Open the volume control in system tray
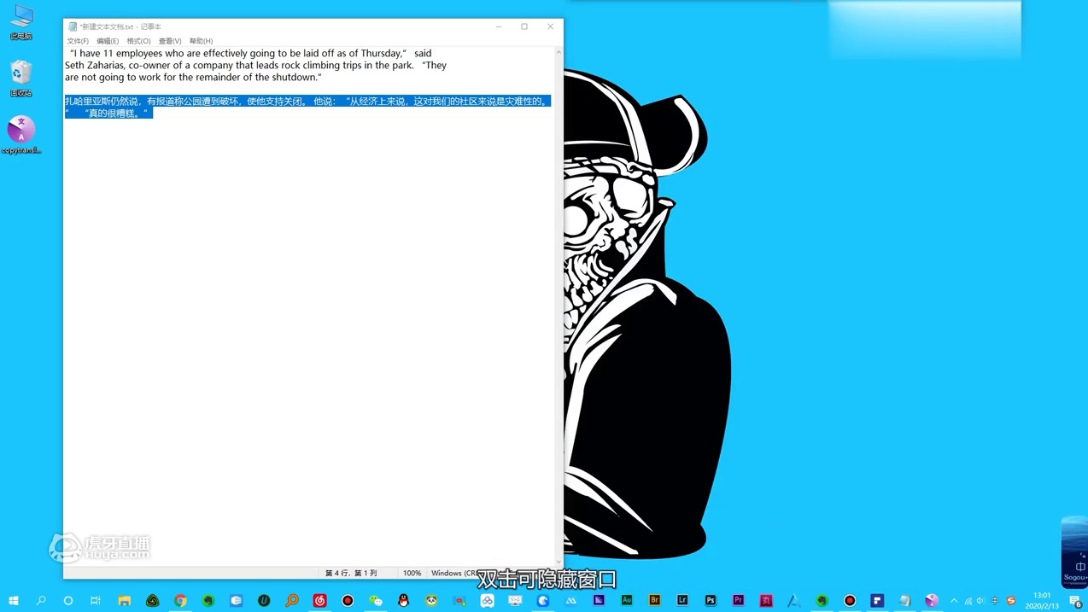 (980, 601)
